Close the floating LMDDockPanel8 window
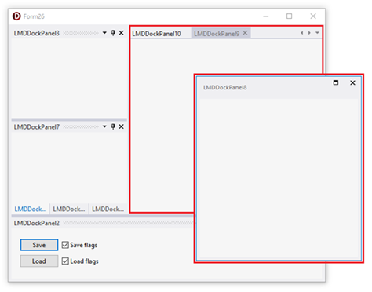 click(352, 82)
